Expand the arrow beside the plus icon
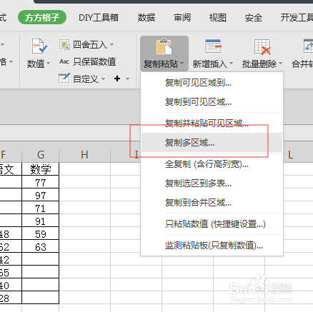The image size is (313, 312). (x=127, y=79)
